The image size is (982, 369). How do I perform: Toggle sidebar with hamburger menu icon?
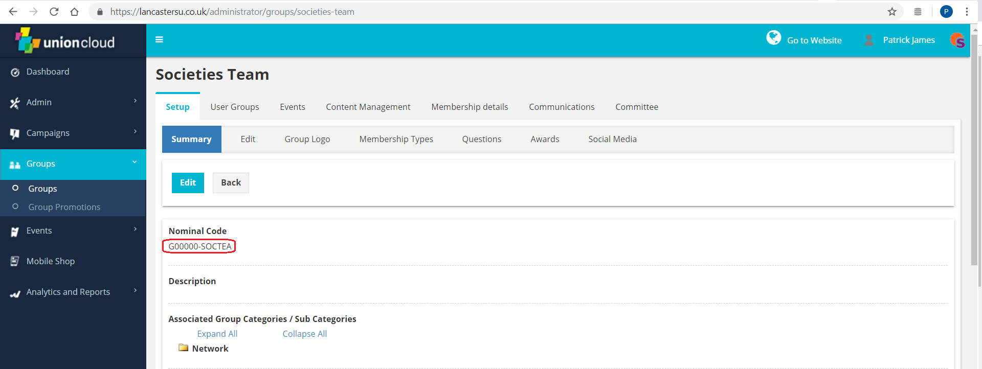(x=159, y=39)
